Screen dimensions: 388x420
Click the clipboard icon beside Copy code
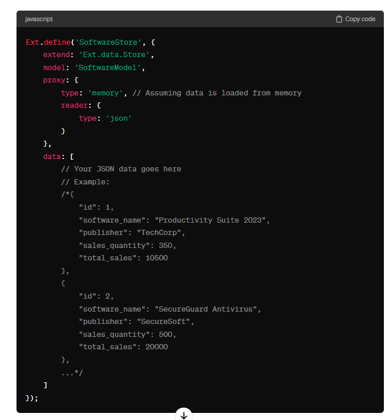[339, 19]
